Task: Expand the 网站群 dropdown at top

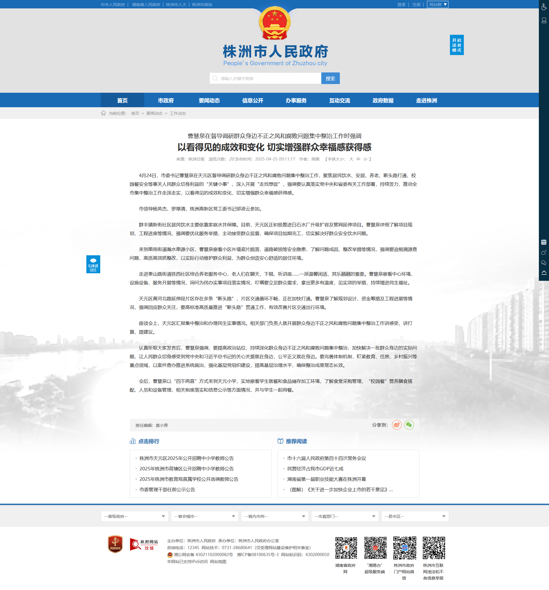Action: [x=437, y=4]
